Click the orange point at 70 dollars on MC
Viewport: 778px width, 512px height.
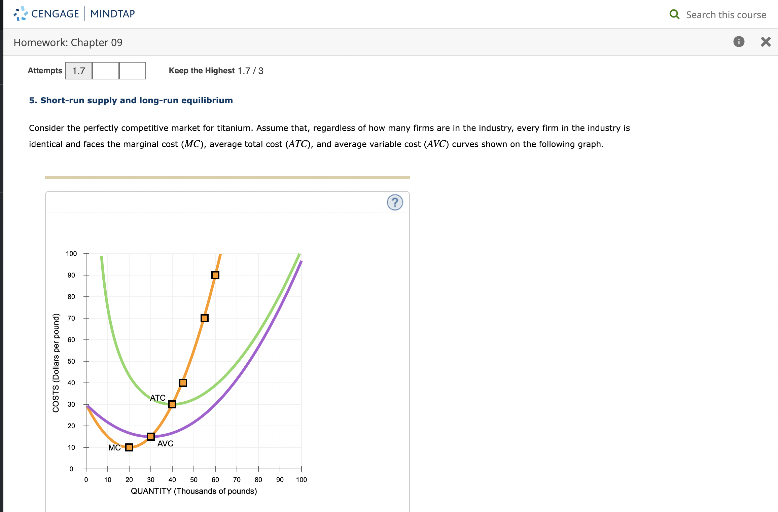point(204,318)
